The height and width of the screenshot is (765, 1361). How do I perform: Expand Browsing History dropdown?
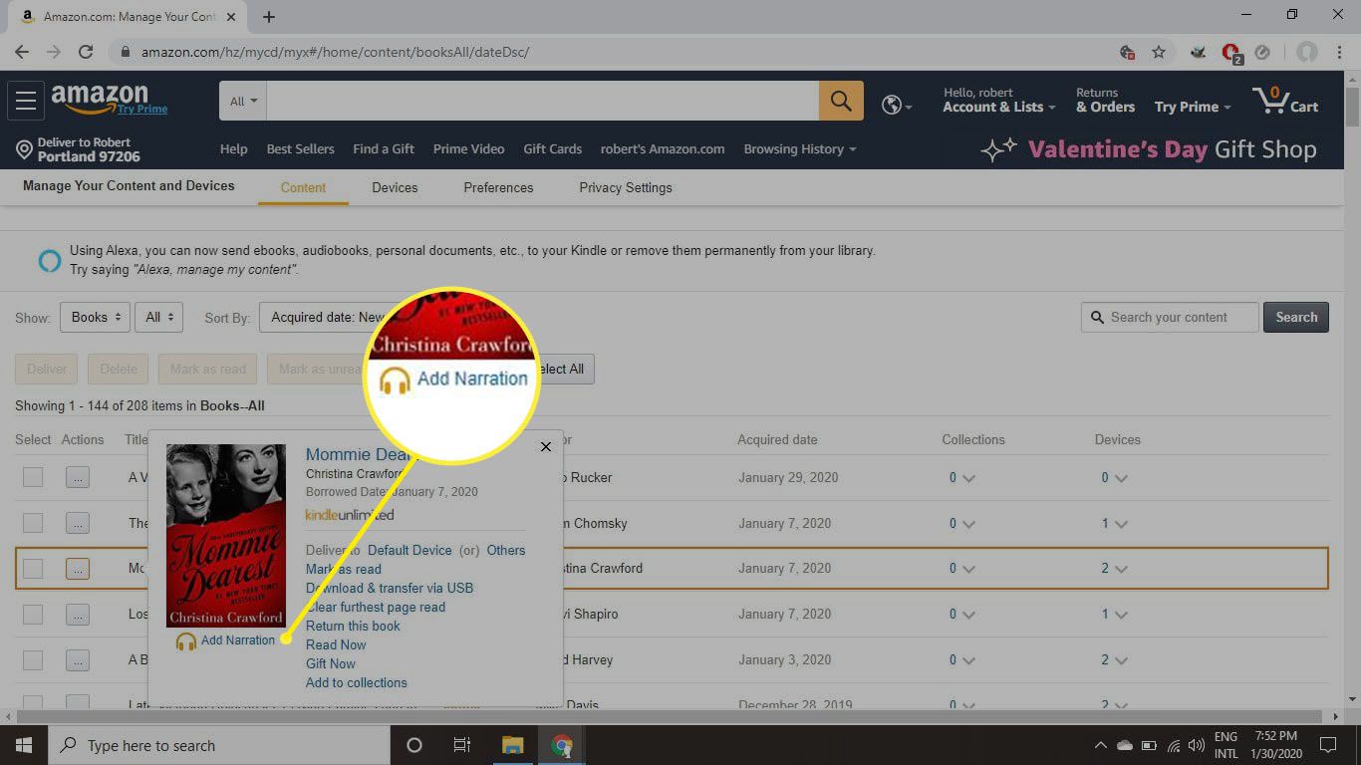pos(800,149)
